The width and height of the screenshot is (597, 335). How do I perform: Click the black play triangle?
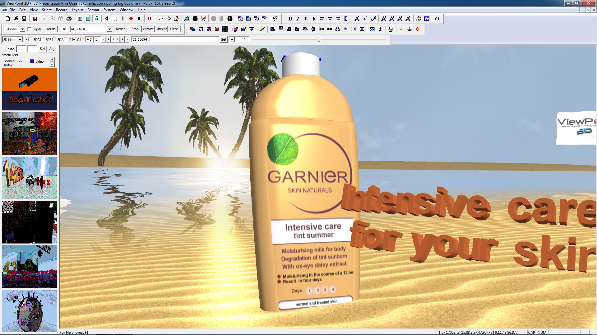(x=123, y=19)
